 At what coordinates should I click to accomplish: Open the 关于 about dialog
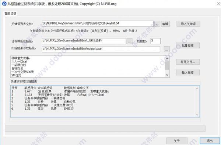click(177, 141)
